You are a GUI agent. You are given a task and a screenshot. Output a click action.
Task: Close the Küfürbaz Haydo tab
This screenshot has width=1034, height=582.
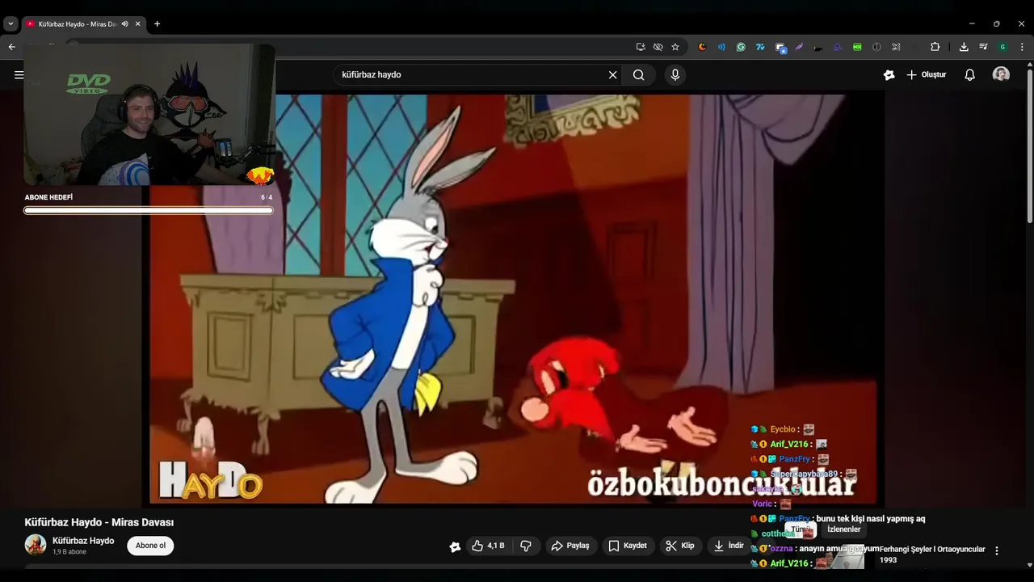click(137, 24)
